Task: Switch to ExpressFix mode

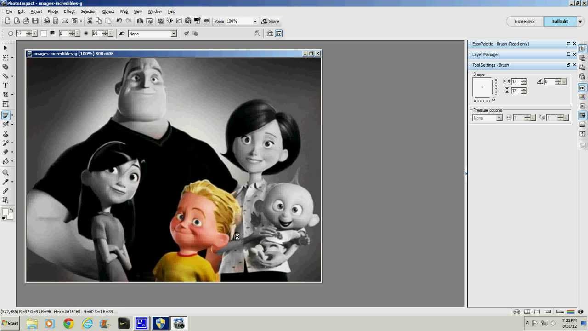Action: tap(525, 21)
